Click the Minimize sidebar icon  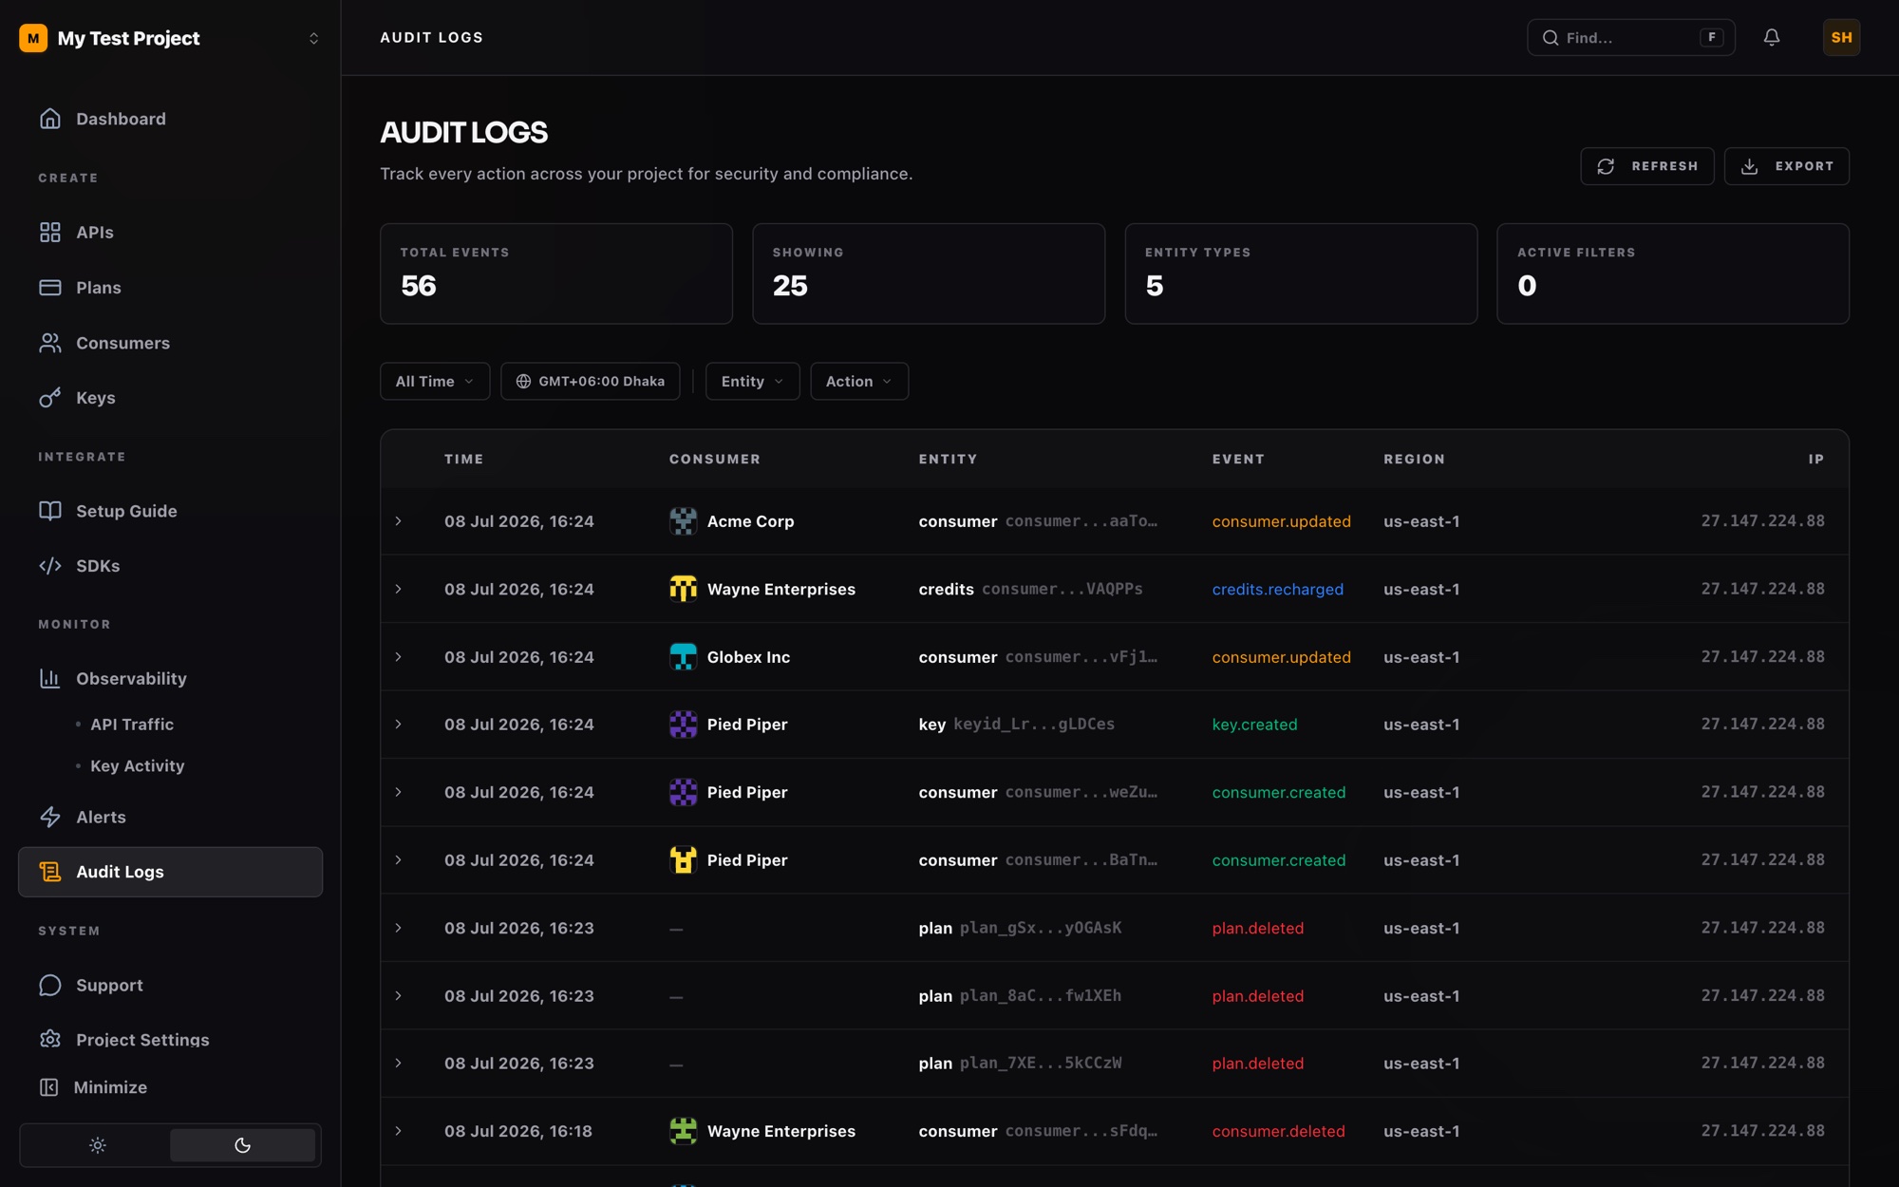(48, 1087)
